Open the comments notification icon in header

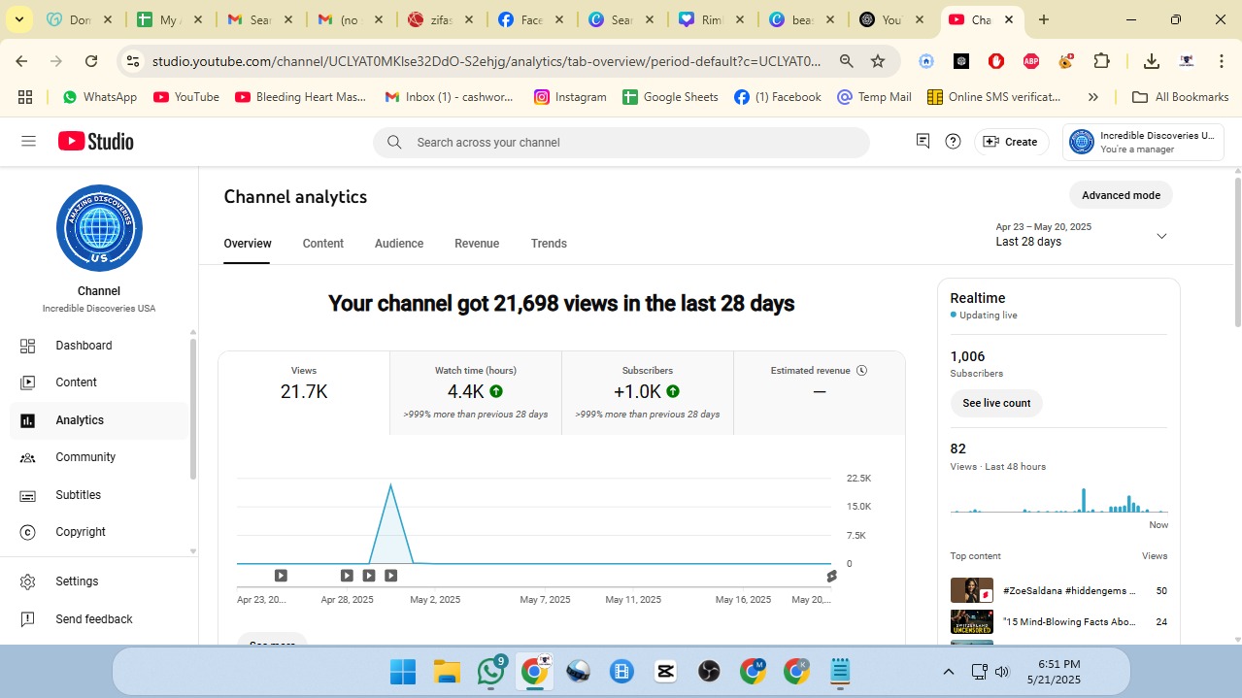coord(923,142)
